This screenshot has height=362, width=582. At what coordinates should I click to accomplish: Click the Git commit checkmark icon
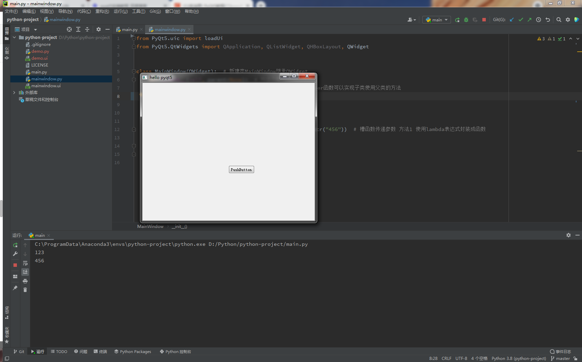[521, 20]
